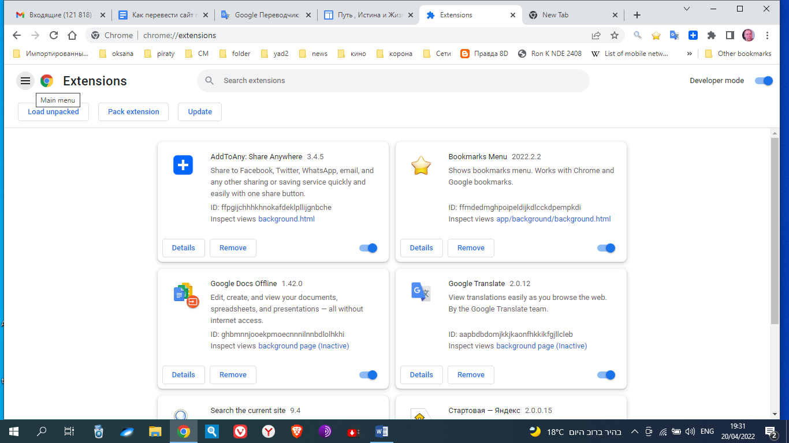Bookmark this tab with the star icon

coord(615,35)
